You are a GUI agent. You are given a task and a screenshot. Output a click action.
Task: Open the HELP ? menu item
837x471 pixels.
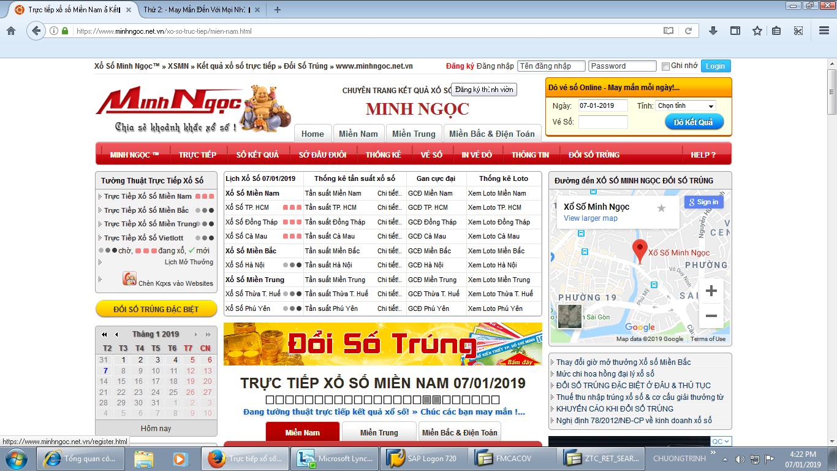[703, 155]
